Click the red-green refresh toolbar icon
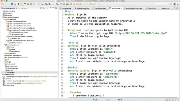180x101 pixels. [x=25, y=4]
